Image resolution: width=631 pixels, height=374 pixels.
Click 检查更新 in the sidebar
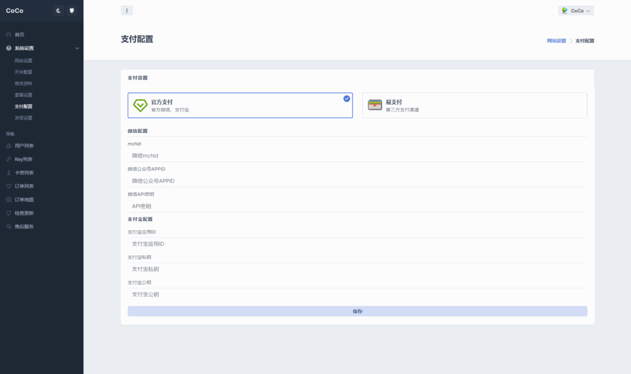24,213
